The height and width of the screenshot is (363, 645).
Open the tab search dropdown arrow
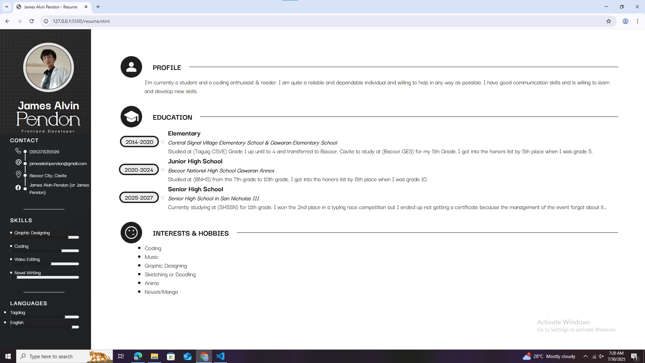6,7
